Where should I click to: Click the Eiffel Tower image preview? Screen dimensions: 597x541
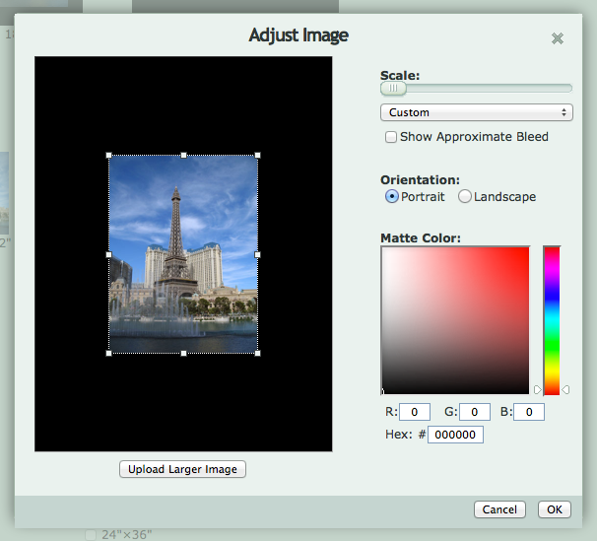[x=183, y=254]
